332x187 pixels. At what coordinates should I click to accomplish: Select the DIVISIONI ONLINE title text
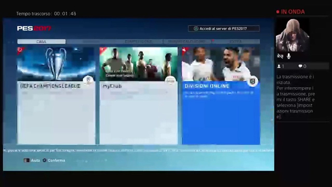pyautogui.click(x=207, y=86)
